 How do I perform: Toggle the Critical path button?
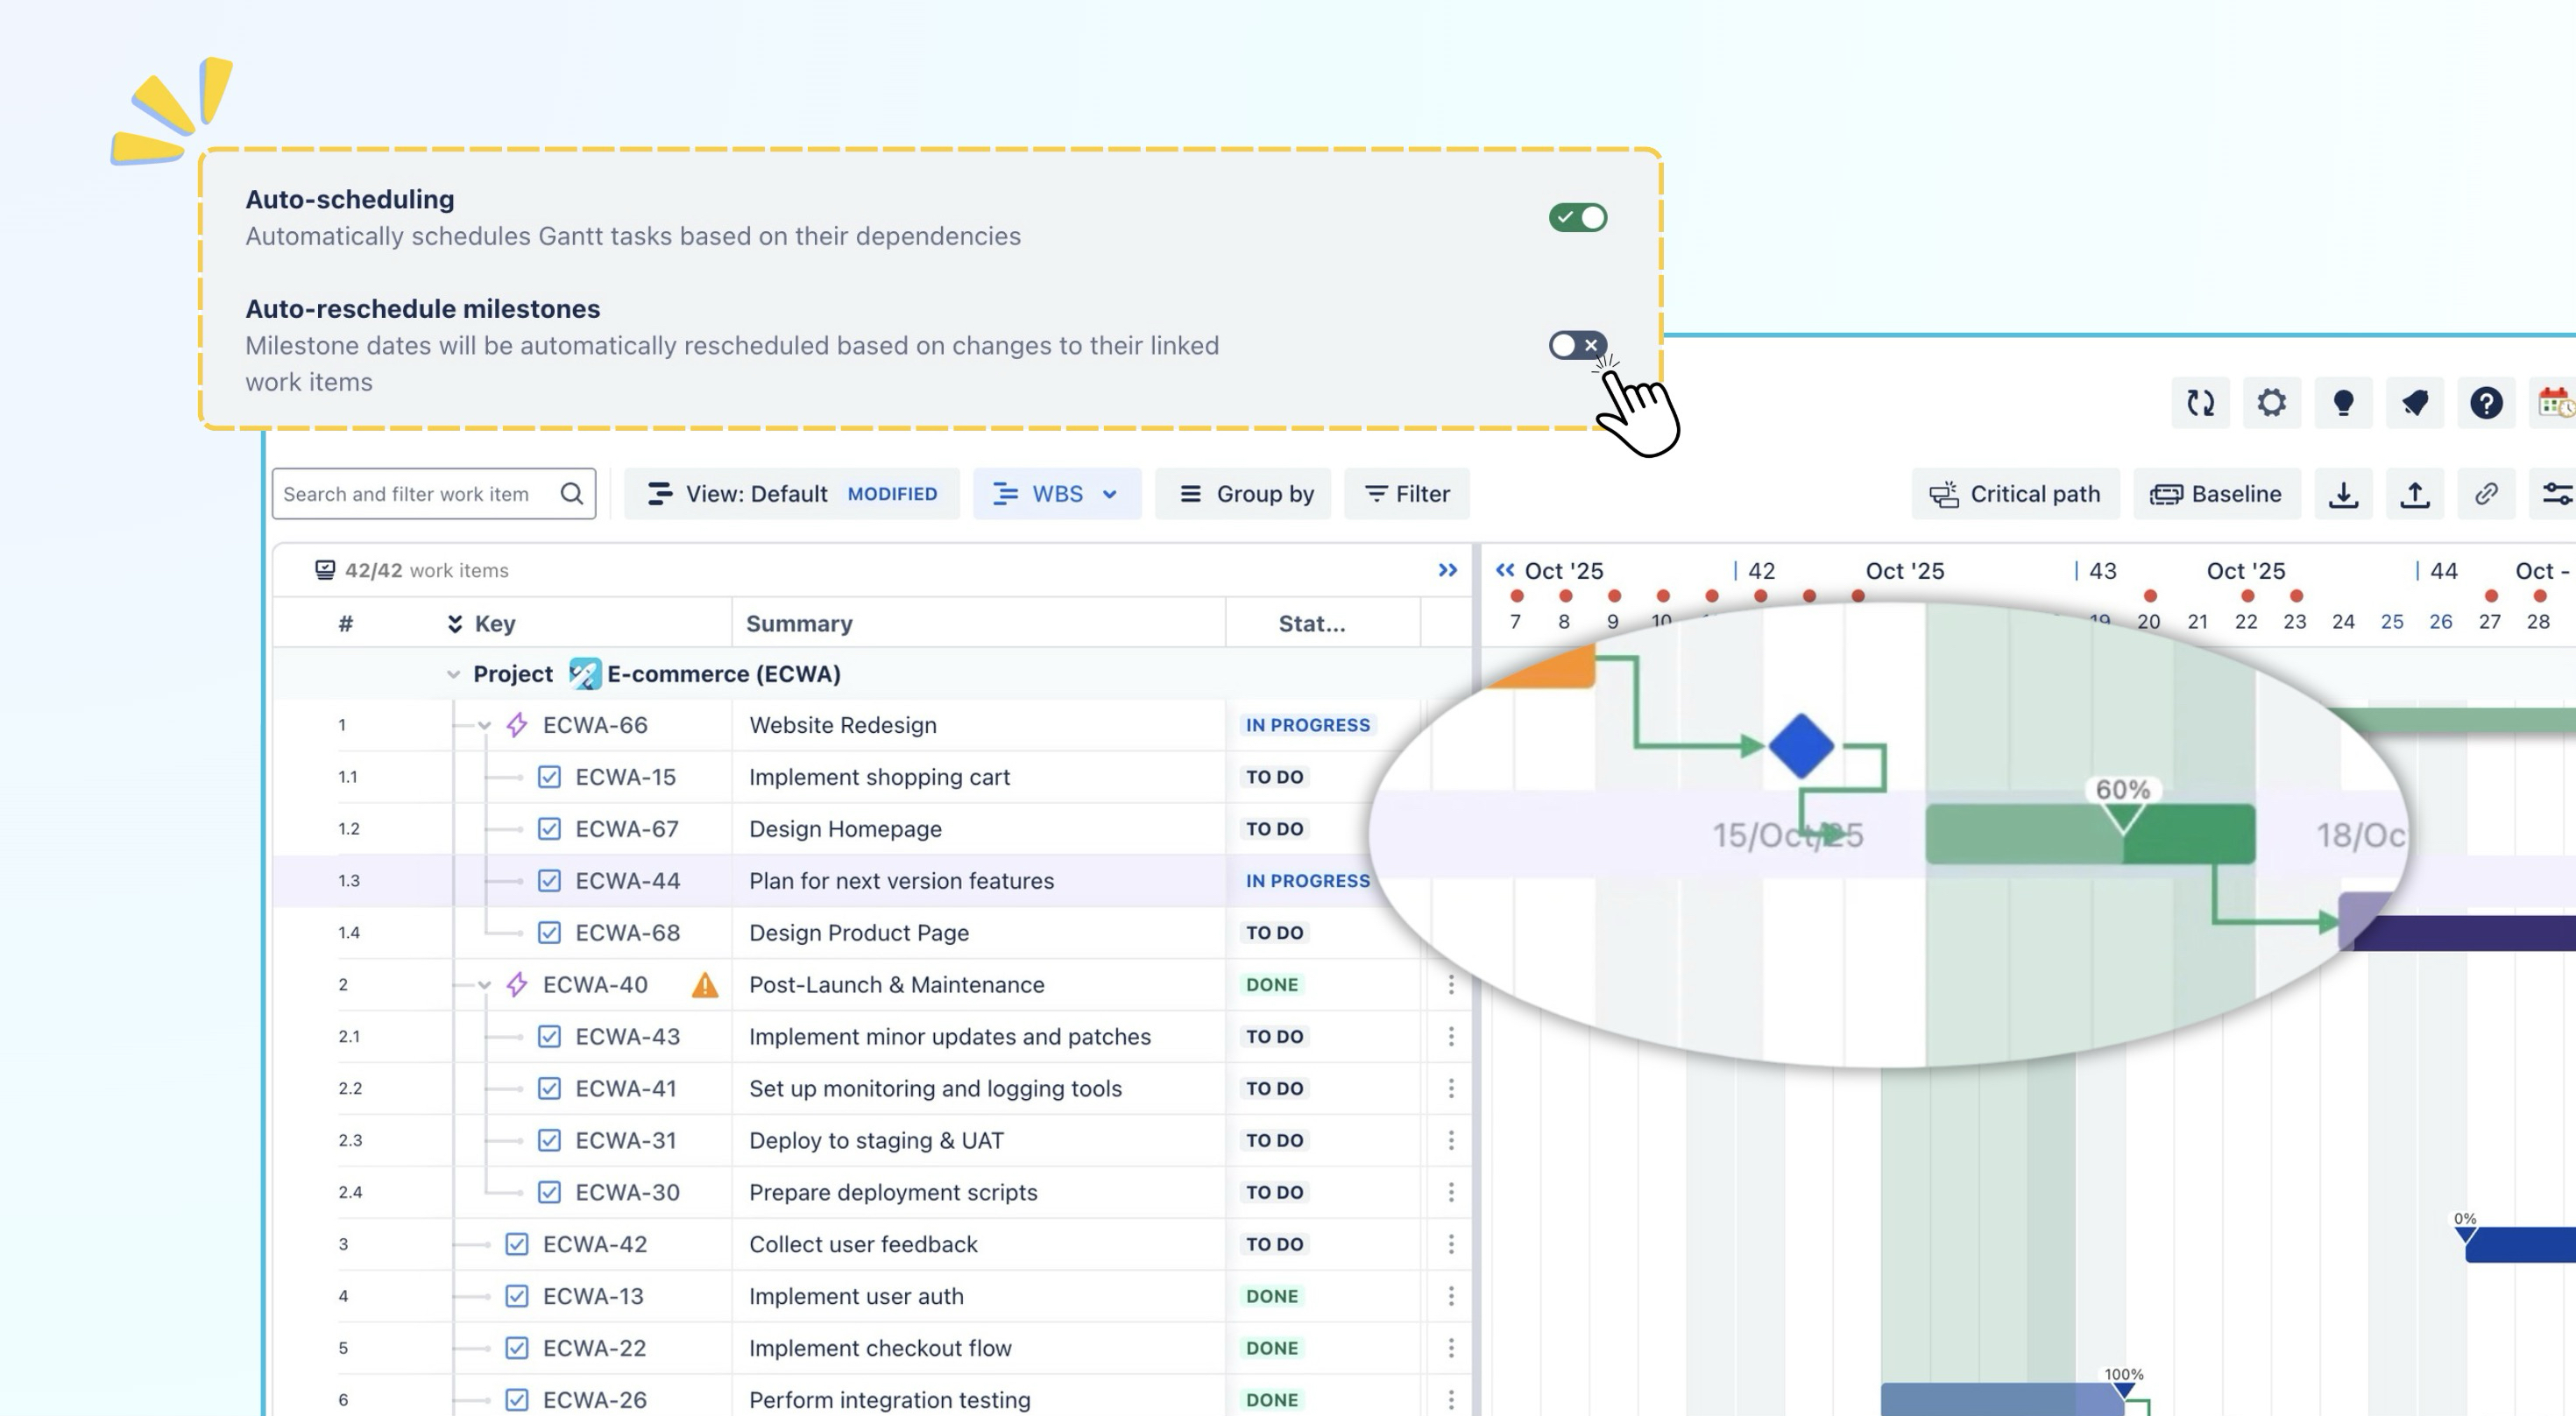2015,494
